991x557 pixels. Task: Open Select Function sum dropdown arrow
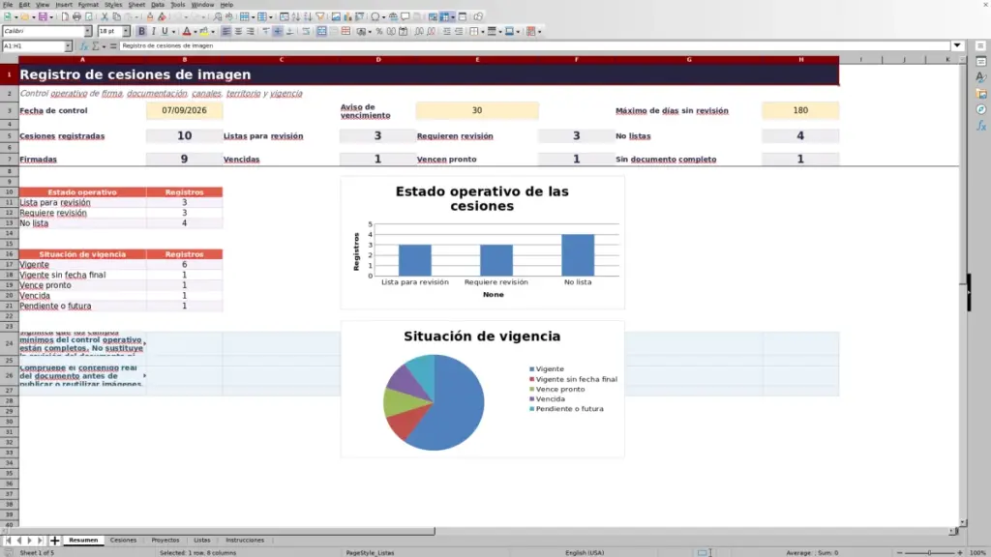105,46
